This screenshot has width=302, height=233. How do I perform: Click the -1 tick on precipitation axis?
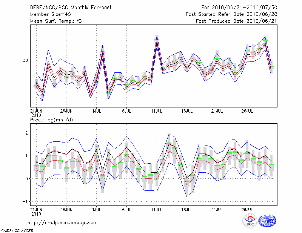click(x=26, y=201)
